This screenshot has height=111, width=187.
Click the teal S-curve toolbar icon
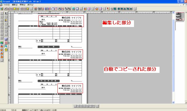[x=115, y=9]
